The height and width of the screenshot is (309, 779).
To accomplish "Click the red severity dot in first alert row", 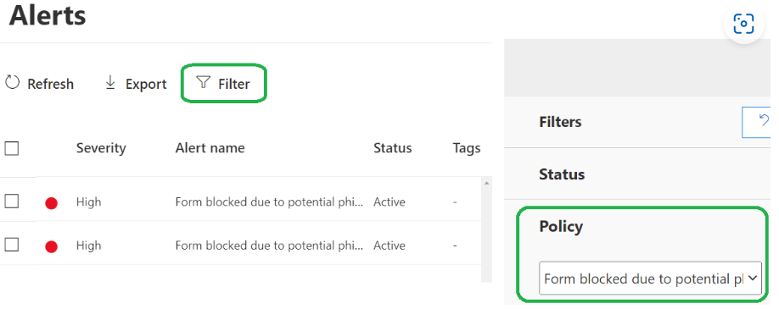I will click(51, 203).
